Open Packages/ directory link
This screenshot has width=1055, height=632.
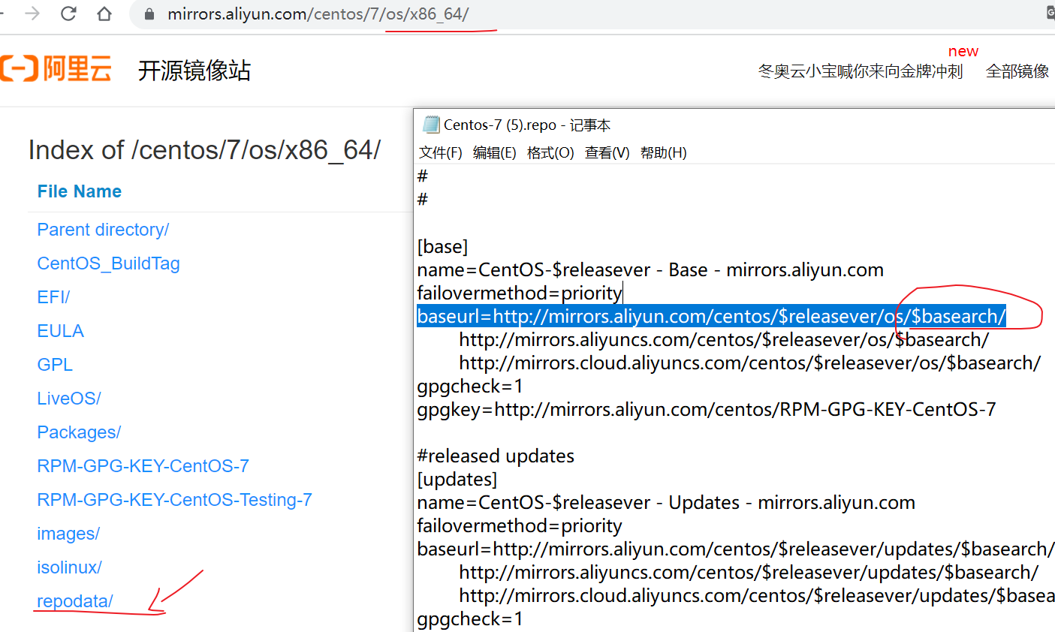click(x=79, y=432)
